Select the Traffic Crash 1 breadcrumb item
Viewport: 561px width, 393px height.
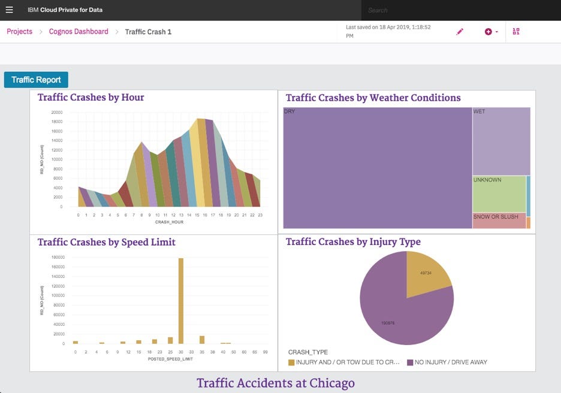[149, 31]
